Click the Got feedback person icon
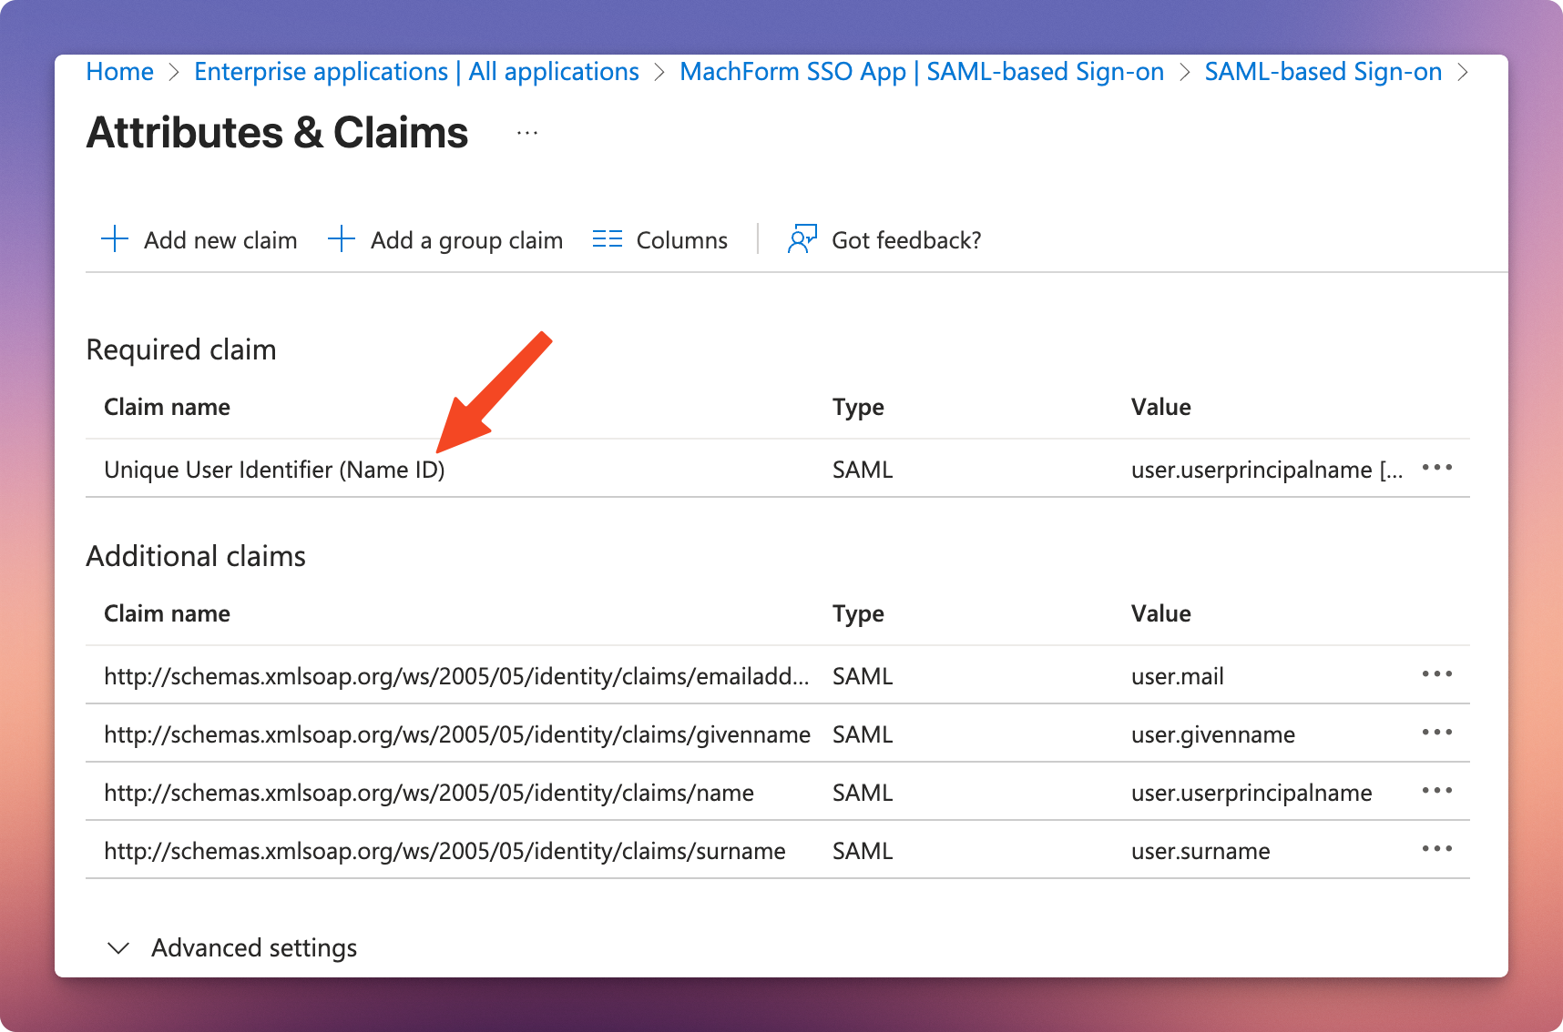 [x=802, y=239]
